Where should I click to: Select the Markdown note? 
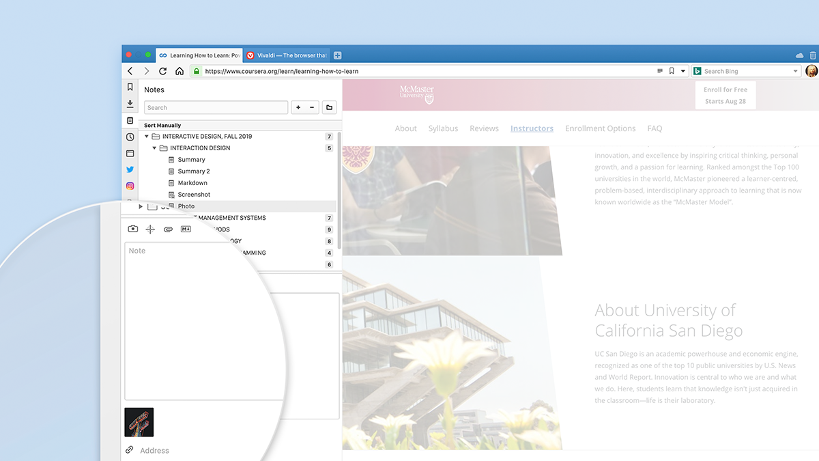[192, 183]
